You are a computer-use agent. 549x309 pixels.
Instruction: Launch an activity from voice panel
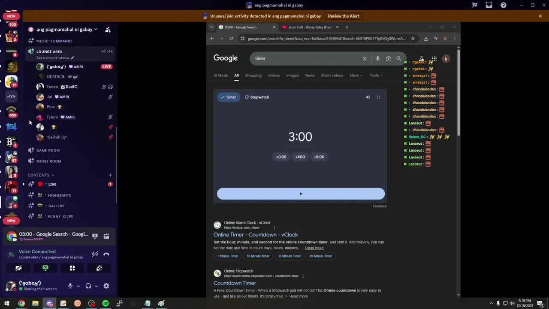(72, 268)
